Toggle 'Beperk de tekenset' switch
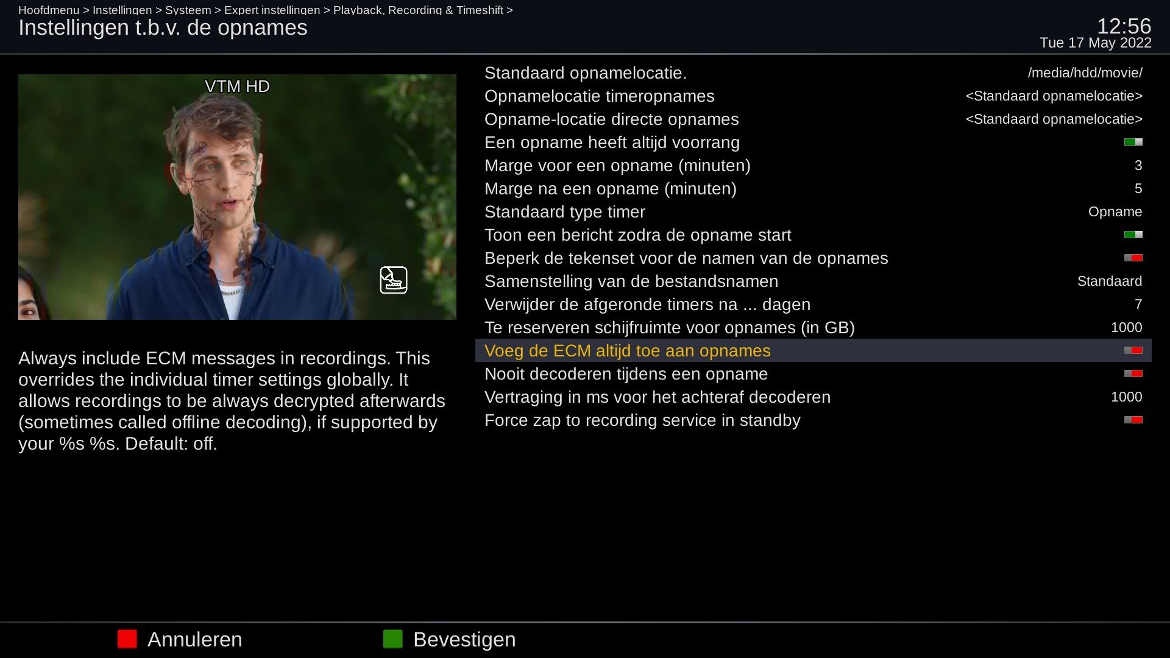This screenshot has height=658, width=1170. [1133, 258]
